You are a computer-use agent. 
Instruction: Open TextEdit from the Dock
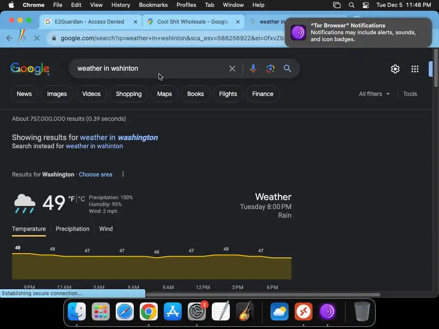point(221,311)
